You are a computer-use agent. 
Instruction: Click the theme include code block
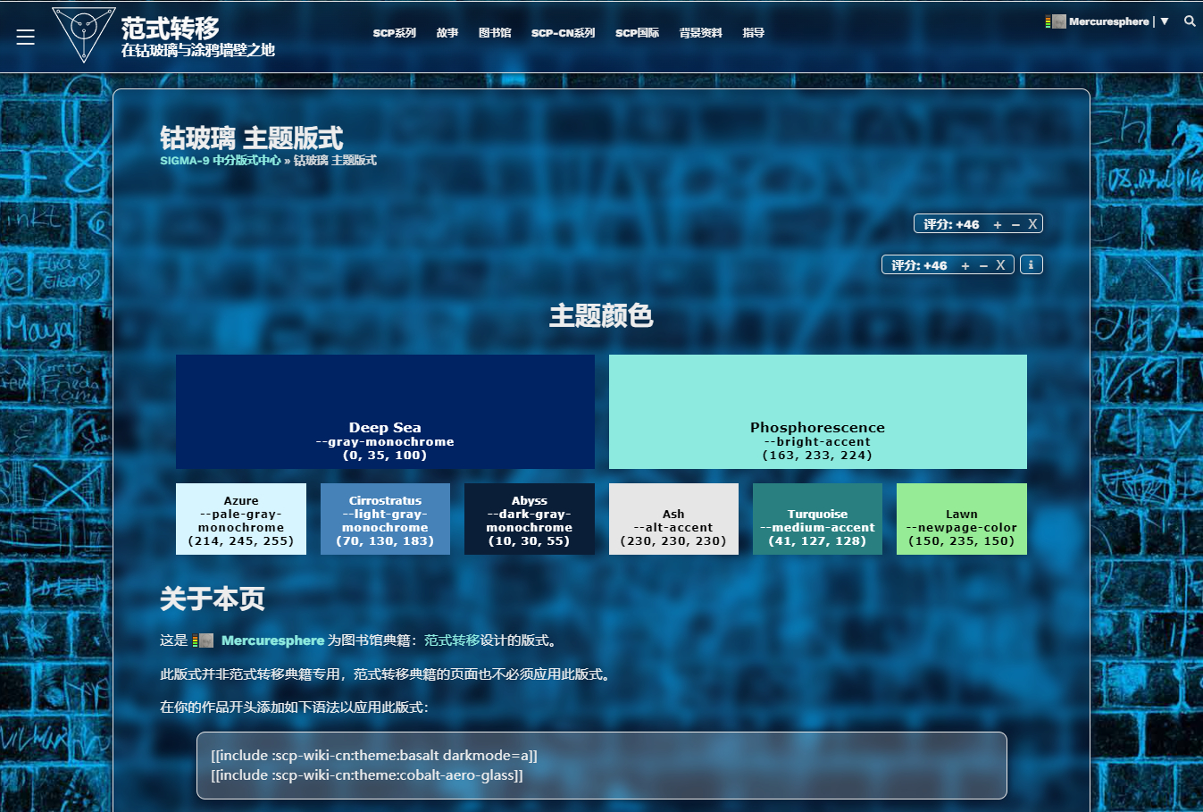point(601,766)
